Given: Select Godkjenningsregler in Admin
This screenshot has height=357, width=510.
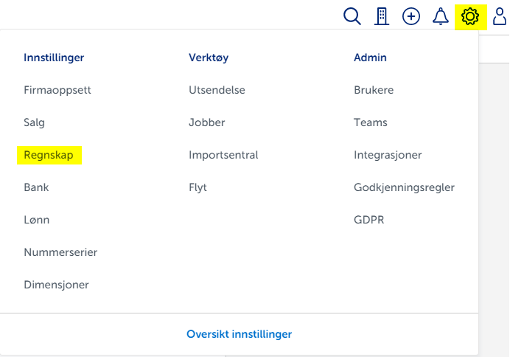Looking at the screenshot, I should 404,187.
